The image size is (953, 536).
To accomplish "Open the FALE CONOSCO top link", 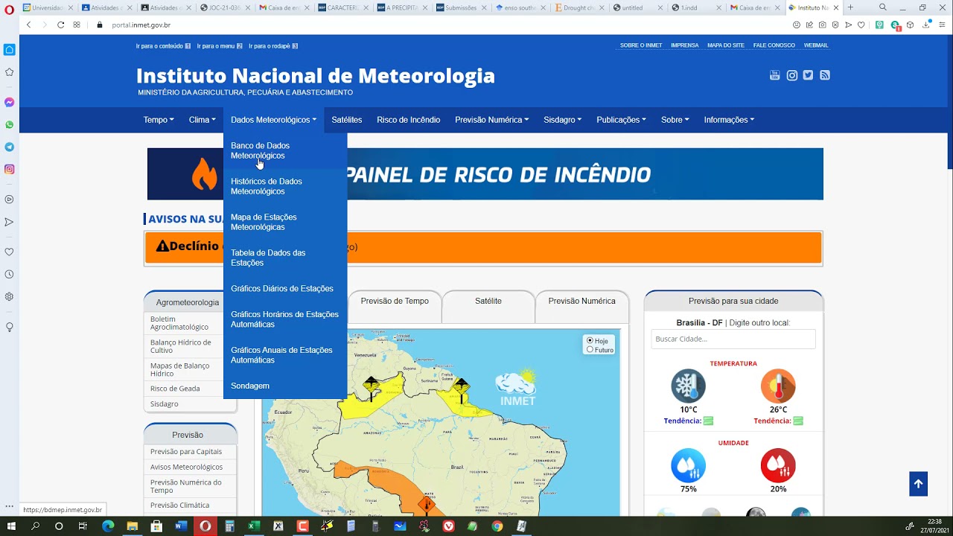I will (x=774, y=45).
